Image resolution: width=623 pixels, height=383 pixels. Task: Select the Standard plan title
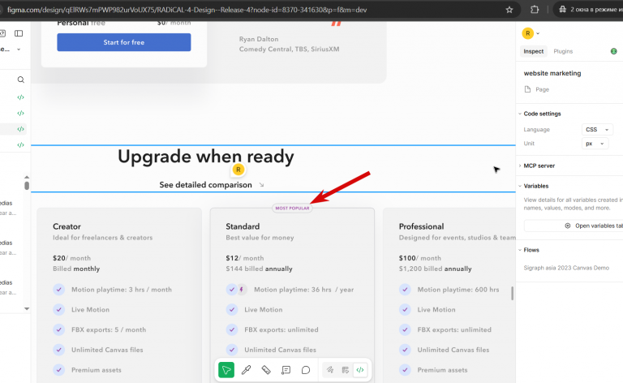(x=243, y=226)
